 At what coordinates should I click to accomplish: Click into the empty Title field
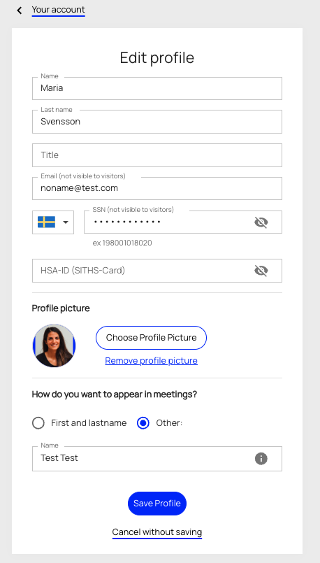(157, 155)
